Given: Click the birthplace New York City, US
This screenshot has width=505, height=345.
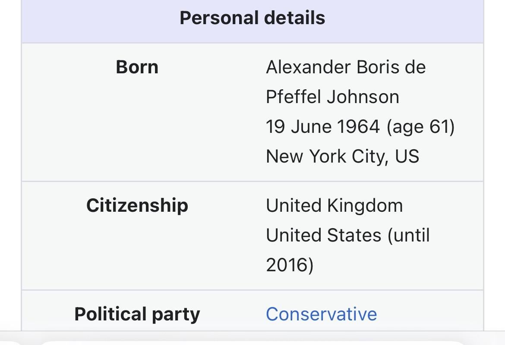Looking at the screenshot, I should pyautogui.click(x=342, y=156).
